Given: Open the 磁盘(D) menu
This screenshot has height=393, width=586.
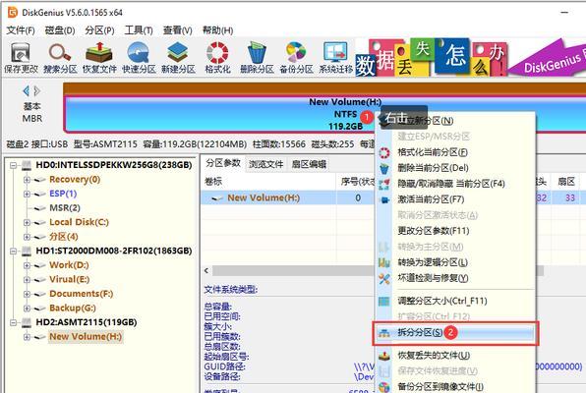Looking at the screenshot, I should 60,30.
